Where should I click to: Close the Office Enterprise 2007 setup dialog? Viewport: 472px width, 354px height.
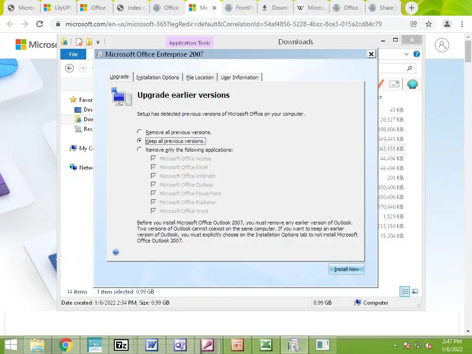click(371, 54)
